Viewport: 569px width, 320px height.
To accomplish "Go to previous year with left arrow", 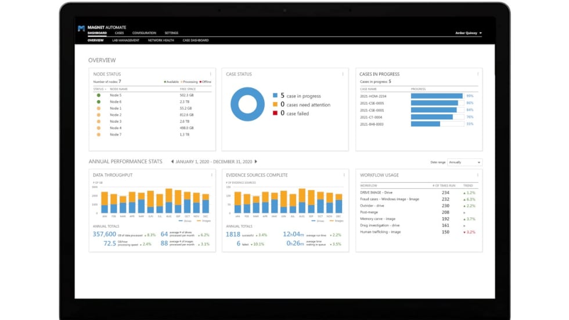I will (x=172, y=162).
